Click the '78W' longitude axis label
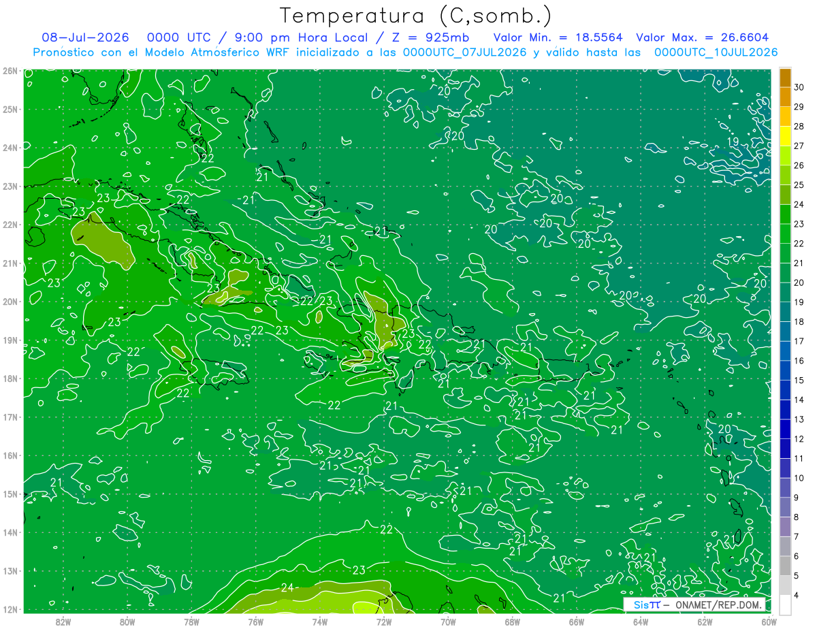 coord(191,621)
